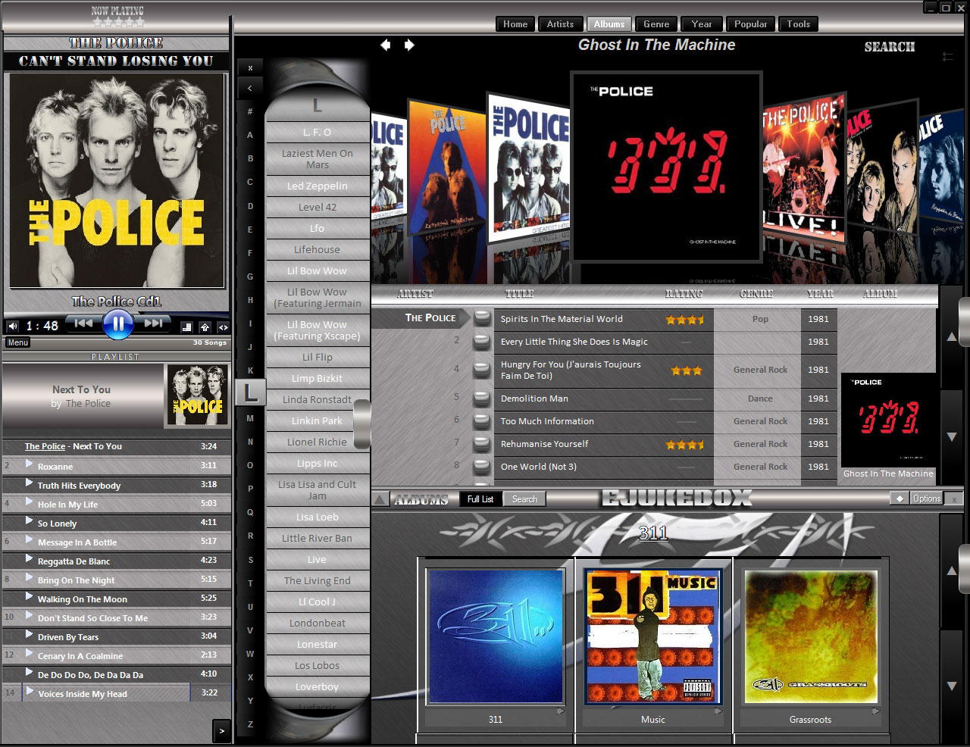This screenshot has width=970, height=747.
Task: Switch to the Year tab
Action: click(x=702, y=24)
